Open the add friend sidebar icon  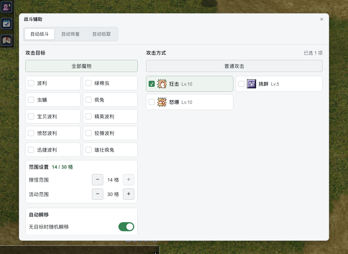point(6,7)
